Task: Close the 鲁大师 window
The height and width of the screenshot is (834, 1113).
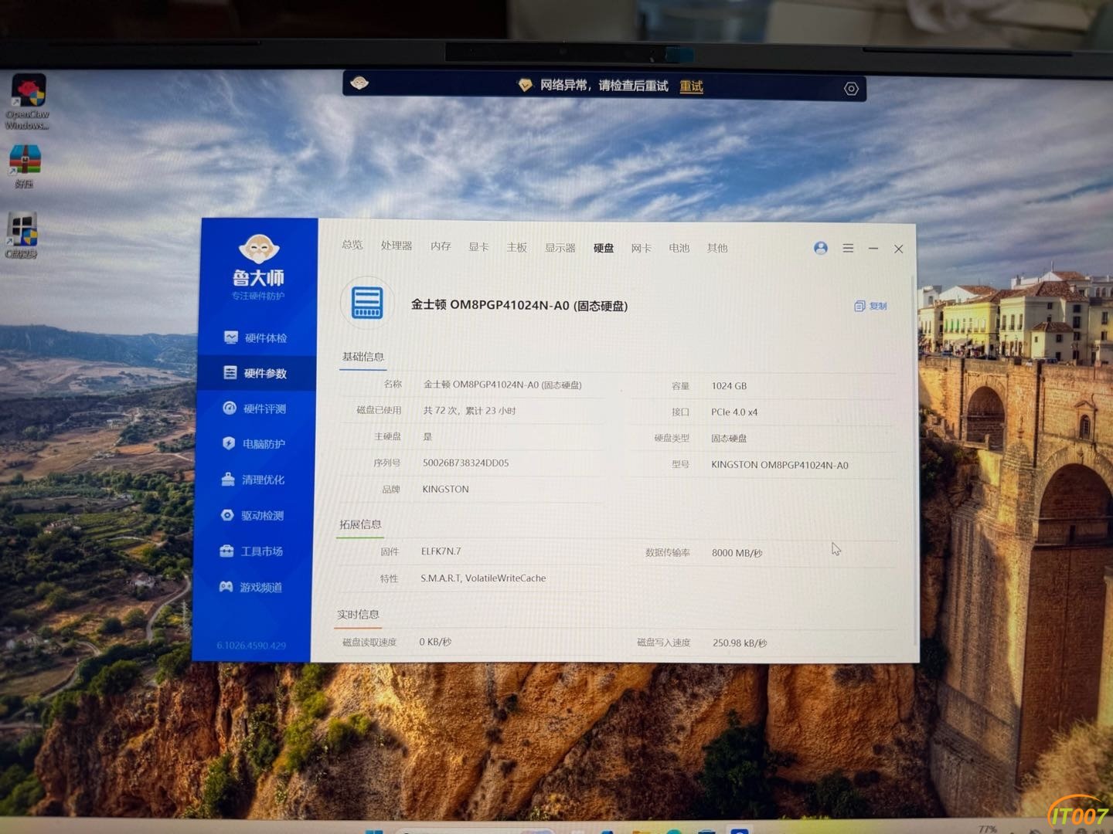Action: (x=898, y=249)
